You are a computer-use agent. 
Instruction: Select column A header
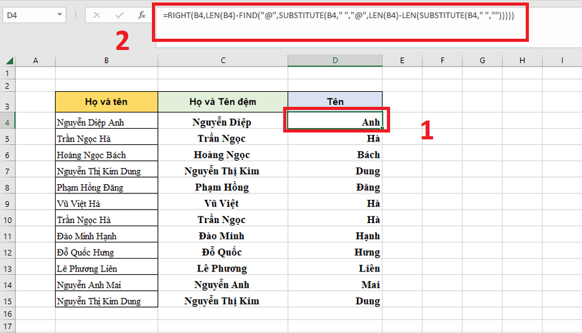pyautogui.click(x=36, y=61)
